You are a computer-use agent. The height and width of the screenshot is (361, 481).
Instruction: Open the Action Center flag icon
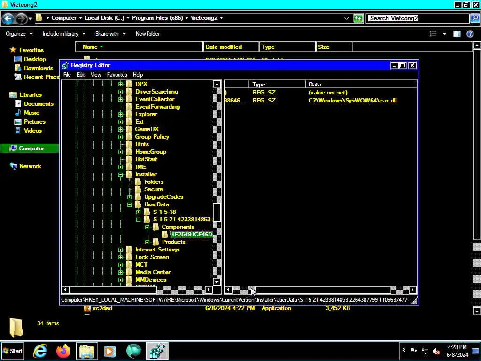coord(413,351)
